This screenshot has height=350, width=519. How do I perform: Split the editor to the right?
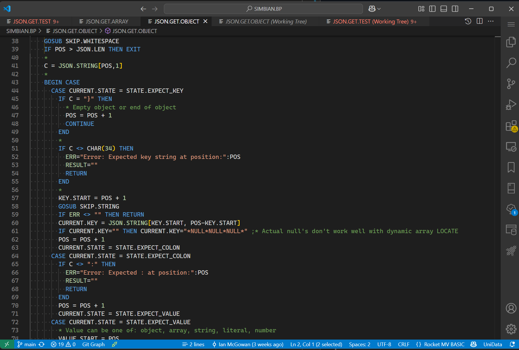tap(480, 21)
